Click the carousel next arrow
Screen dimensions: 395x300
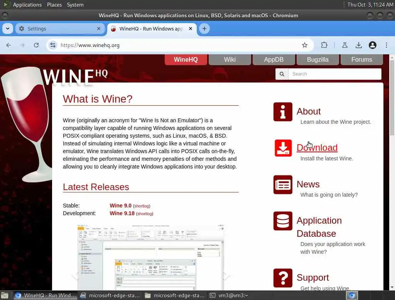point(226,276)
